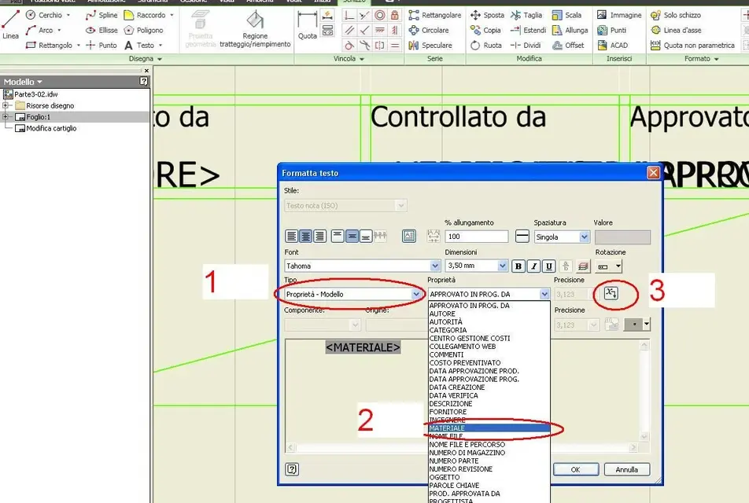
Task: Apply the fix lock constraint icon
Action: tap(395, 15)
